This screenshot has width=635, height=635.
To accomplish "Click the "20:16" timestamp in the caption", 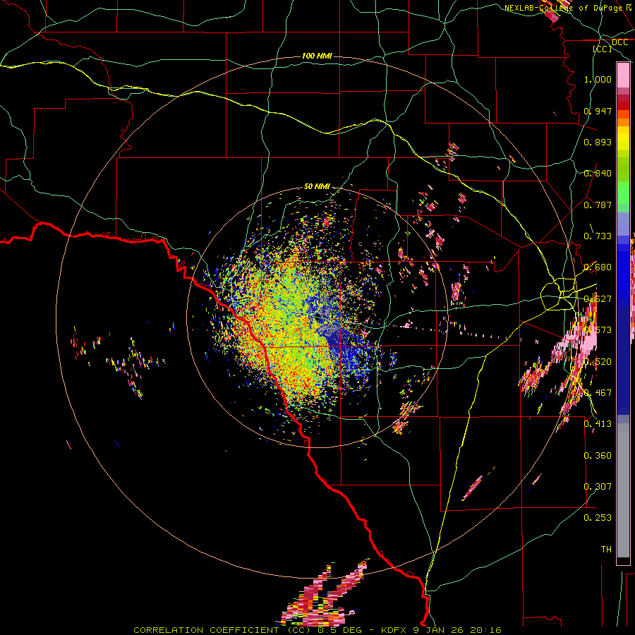I will [x=485, y=630].
